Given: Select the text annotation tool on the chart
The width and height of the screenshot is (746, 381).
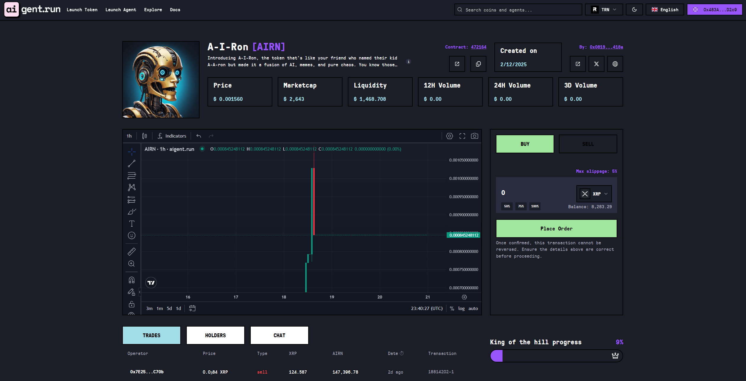Looking at the screenshot, I should (x=132, y=224).
